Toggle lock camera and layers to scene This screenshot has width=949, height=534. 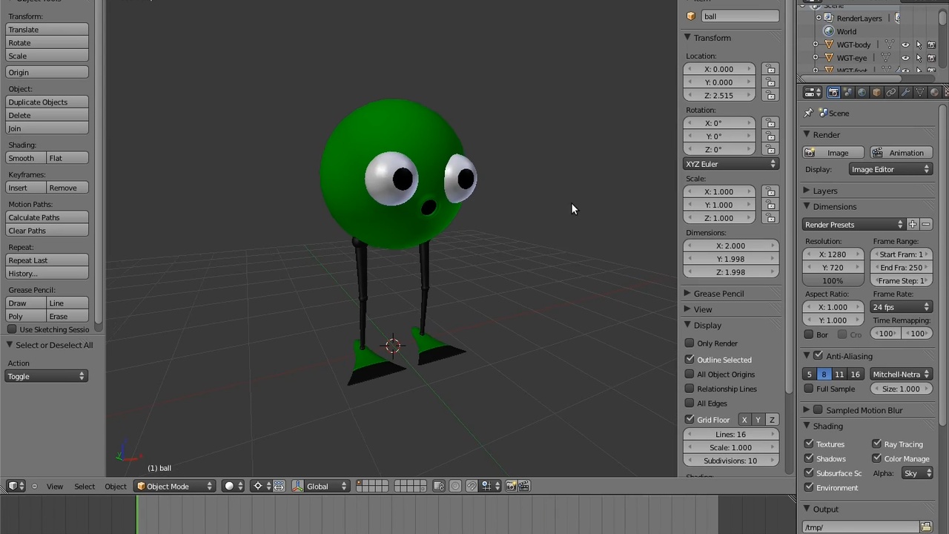coord(439,487)
